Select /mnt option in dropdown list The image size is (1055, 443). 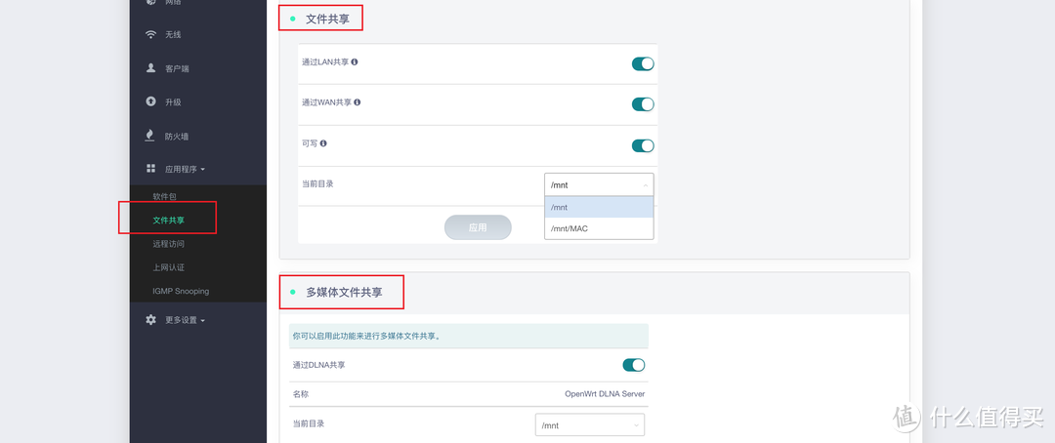599,207
